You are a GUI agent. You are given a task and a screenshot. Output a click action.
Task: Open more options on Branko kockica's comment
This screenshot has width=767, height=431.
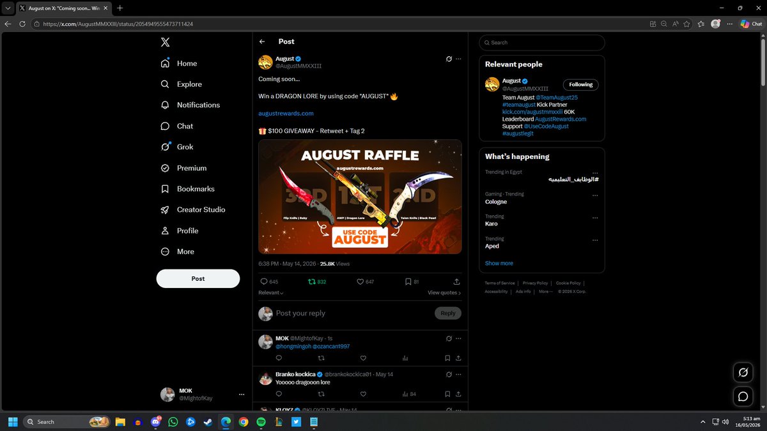458,374
